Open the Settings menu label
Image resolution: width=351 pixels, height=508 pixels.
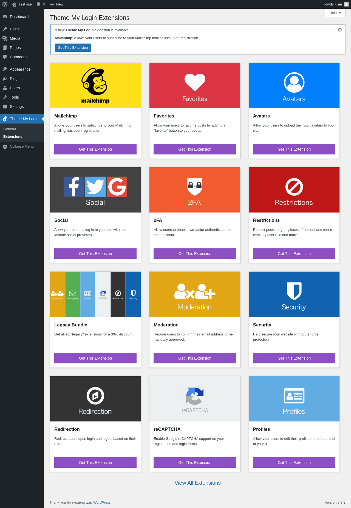coord(17,107)
